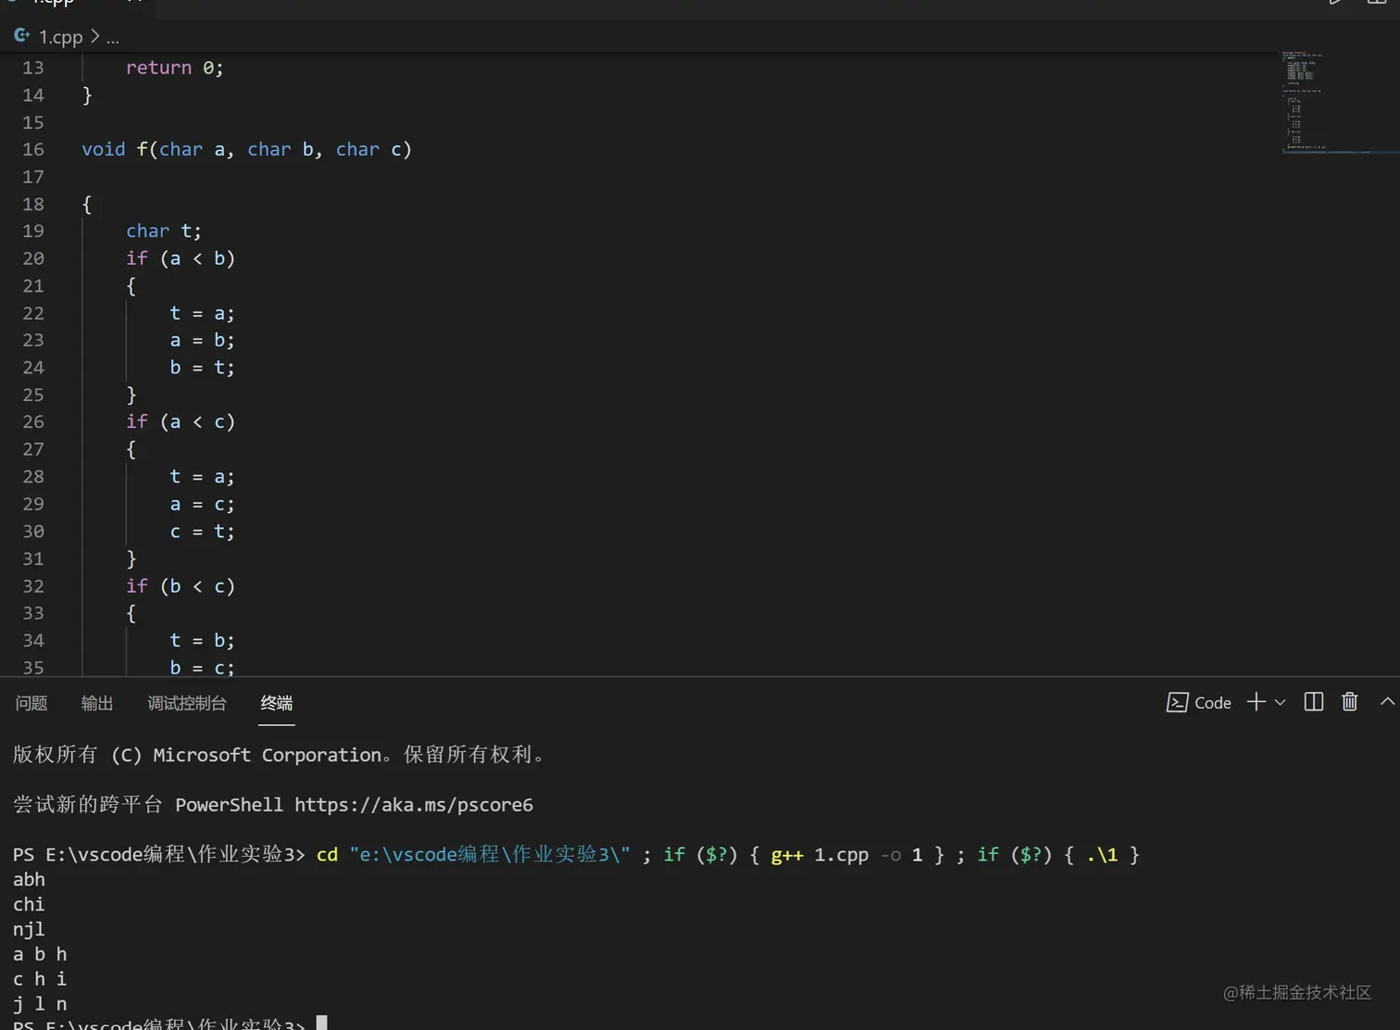The height and width of the screenshot is (1030, 1400).
Task: Kill terminal with the trash icon
Action: click(x=1349, y=702)
